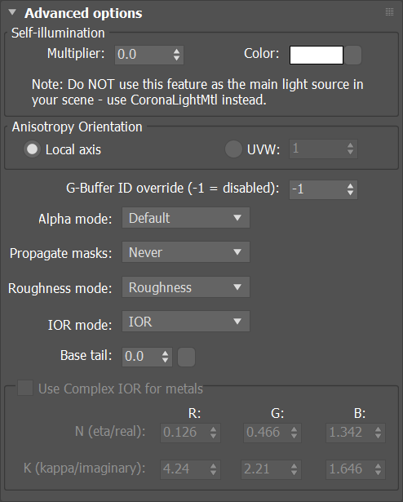The image size is (403, 502).
Task: Enable Use Complex IOR for metals checkbox
Action: [x=25, y=388]
